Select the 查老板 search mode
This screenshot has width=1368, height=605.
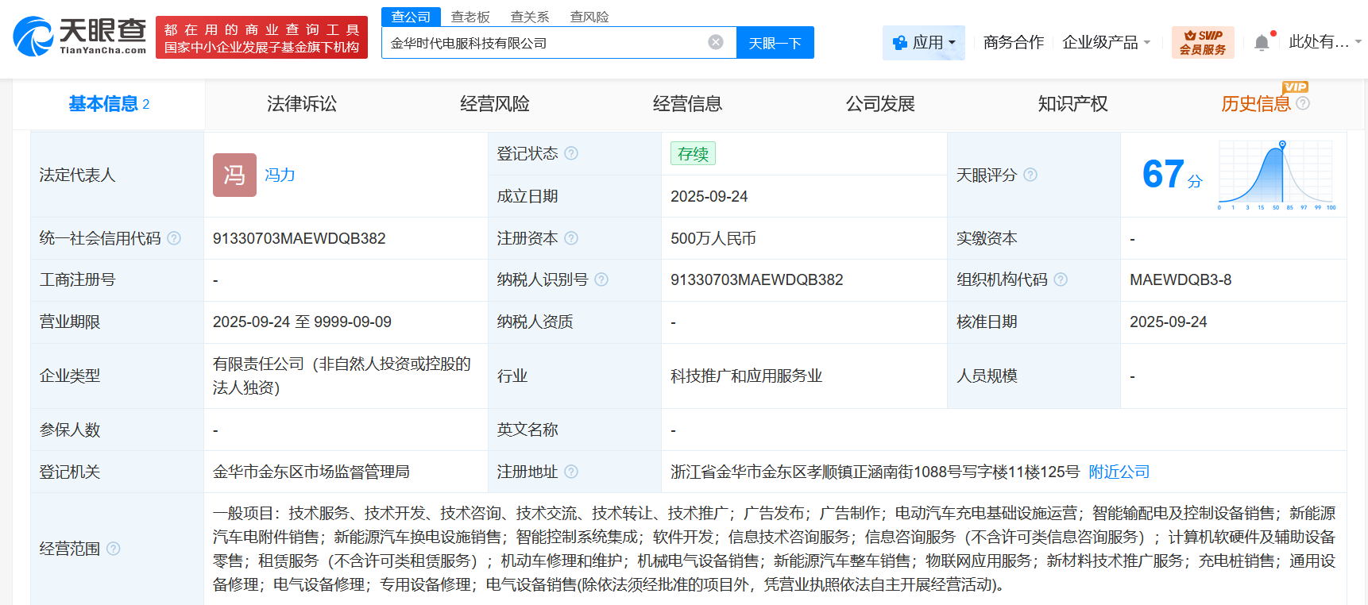[x=470, y=17]
